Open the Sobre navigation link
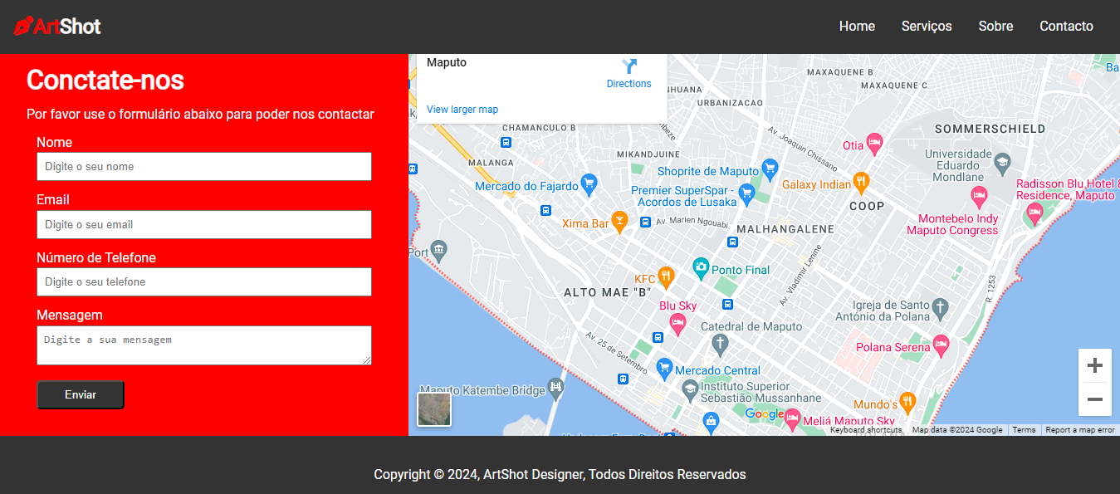 pyautogui.click(x=995, y=27)
